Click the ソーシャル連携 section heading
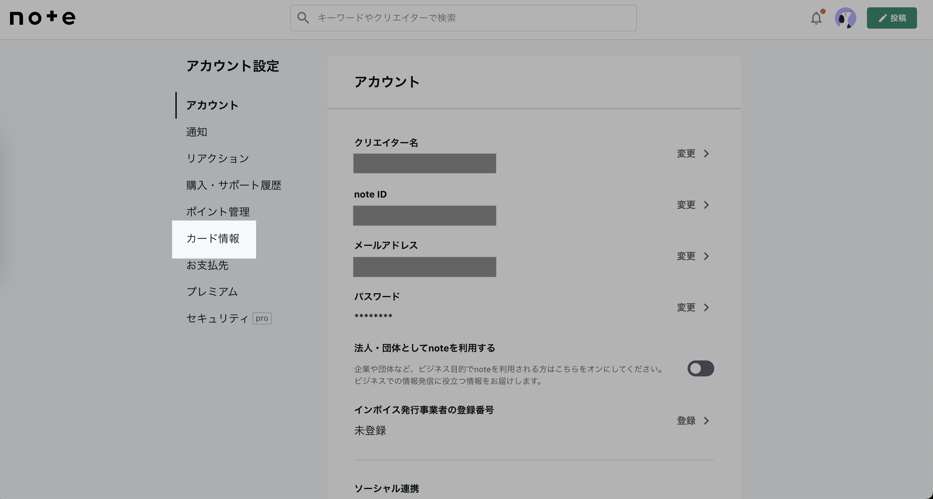933x499 pixels. point(386,488)
